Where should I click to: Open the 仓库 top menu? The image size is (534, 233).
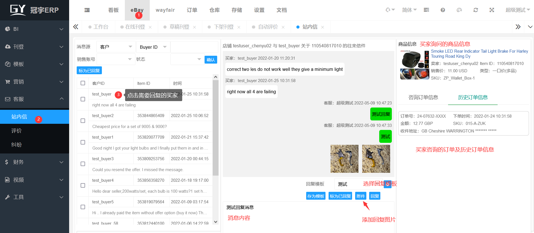(214, 10)
